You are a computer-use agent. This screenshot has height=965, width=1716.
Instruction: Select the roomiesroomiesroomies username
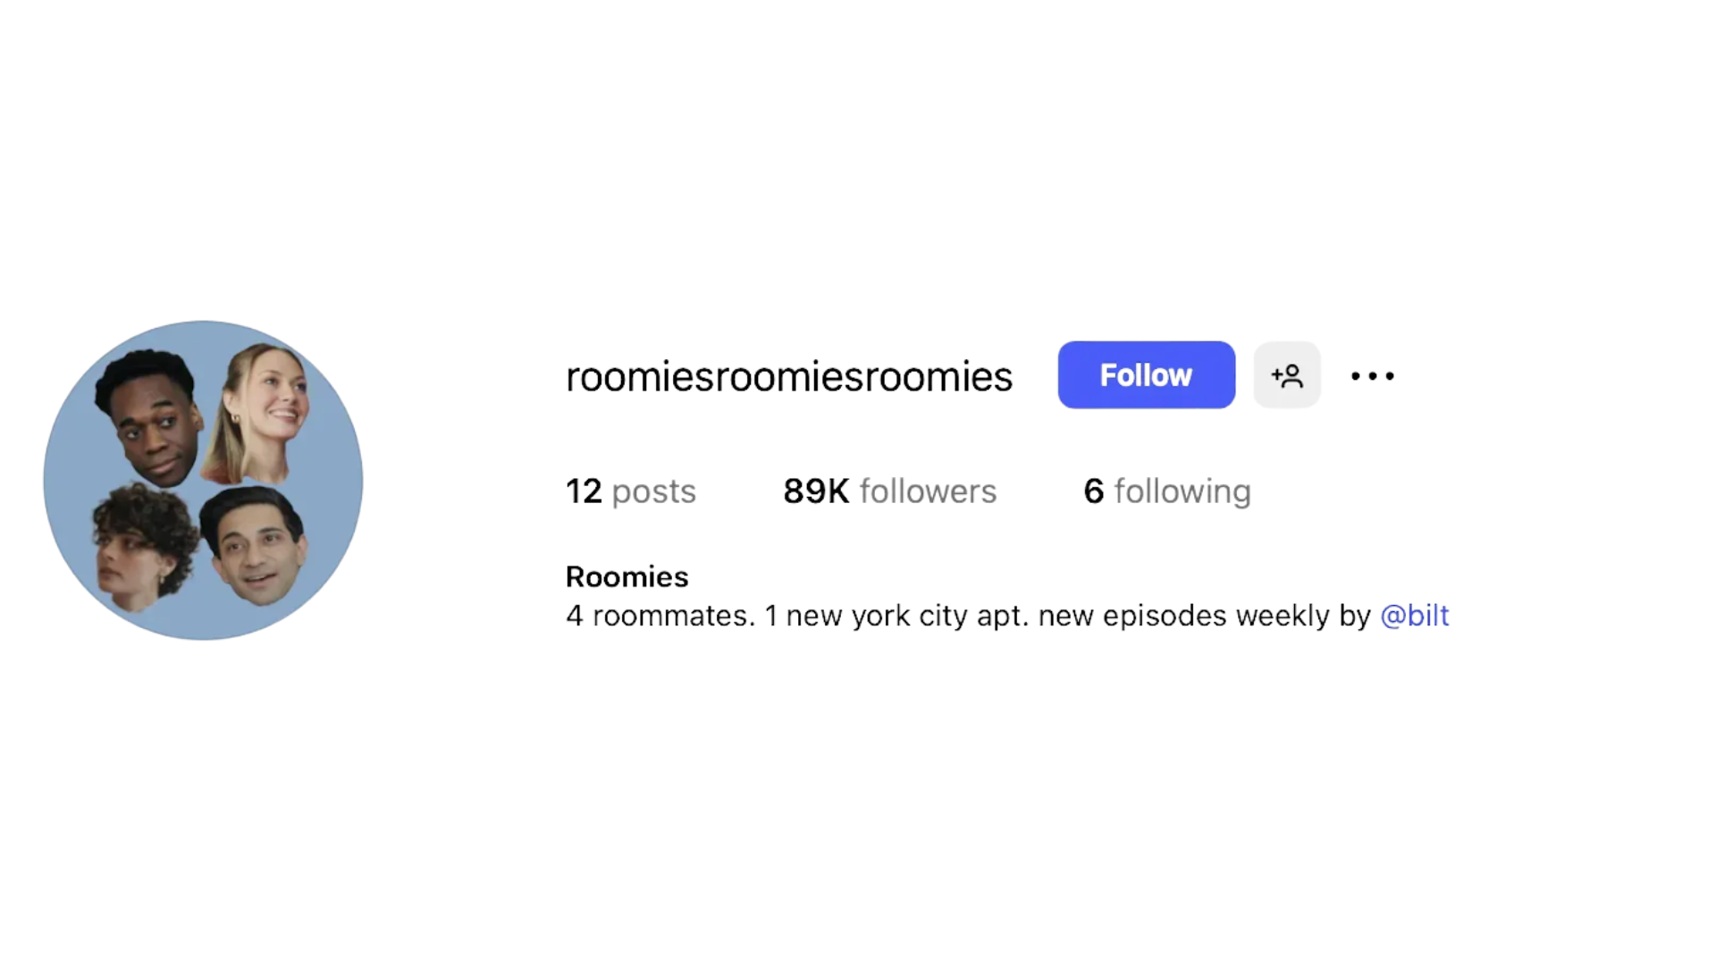pos(789,376)
